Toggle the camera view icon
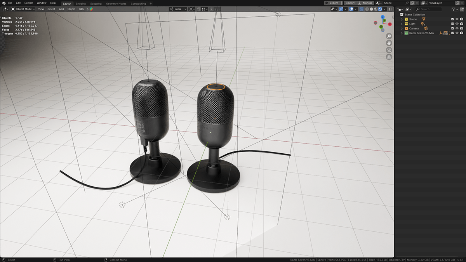466x262 pixels. (389, 50)
